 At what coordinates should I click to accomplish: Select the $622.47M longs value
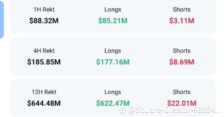pos(113,103)
